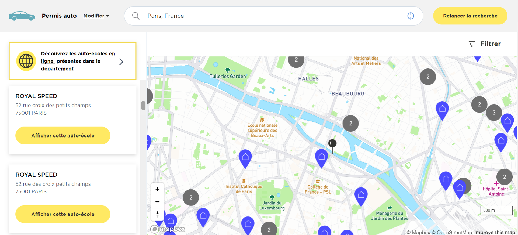Click the Tuileries Garden label
The image size is (518, 235).
(x=228, y=76)
